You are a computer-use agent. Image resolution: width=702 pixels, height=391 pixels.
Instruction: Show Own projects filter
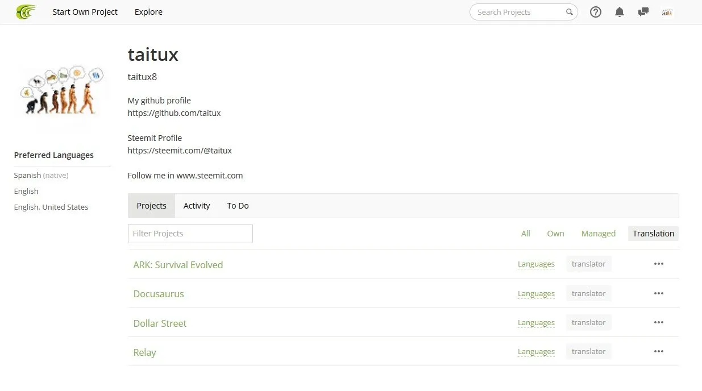555,234
